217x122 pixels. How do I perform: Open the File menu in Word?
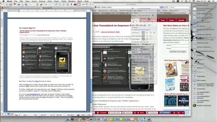16,1
